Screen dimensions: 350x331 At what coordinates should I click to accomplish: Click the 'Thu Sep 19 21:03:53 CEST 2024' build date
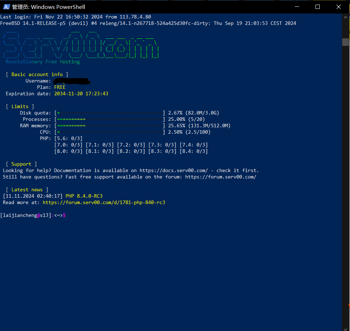pos(255,23)
